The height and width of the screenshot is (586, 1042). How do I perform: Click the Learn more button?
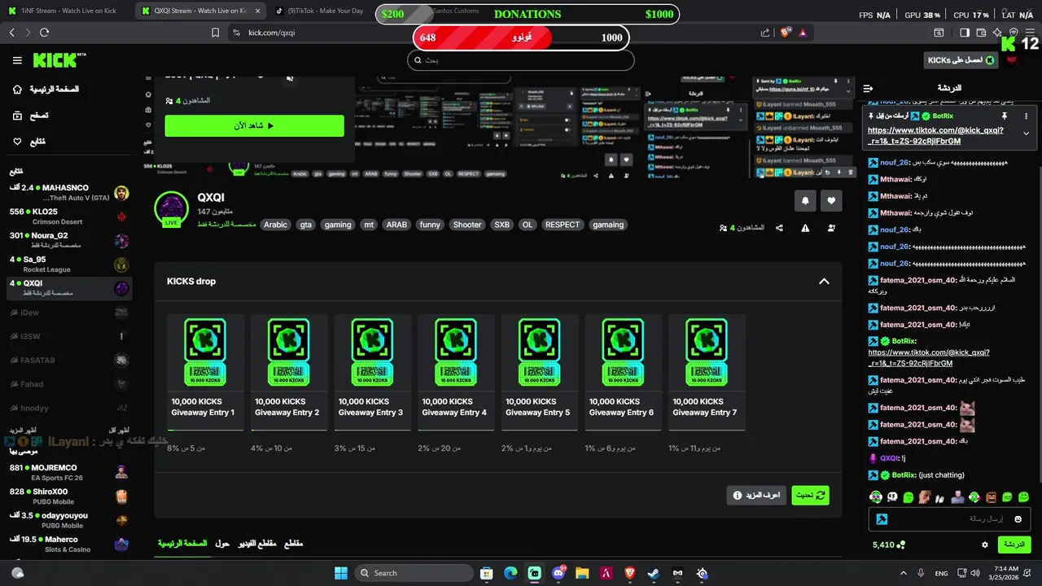756,495
